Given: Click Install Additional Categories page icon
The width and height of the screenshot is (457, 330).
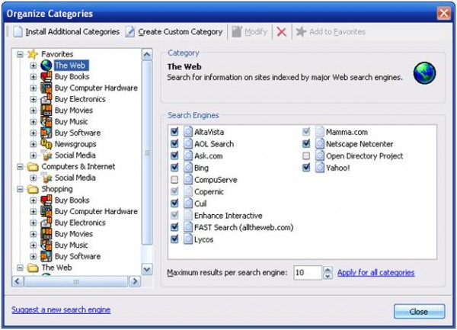Looking at the screenshot, I should click(x=18, y=31).
